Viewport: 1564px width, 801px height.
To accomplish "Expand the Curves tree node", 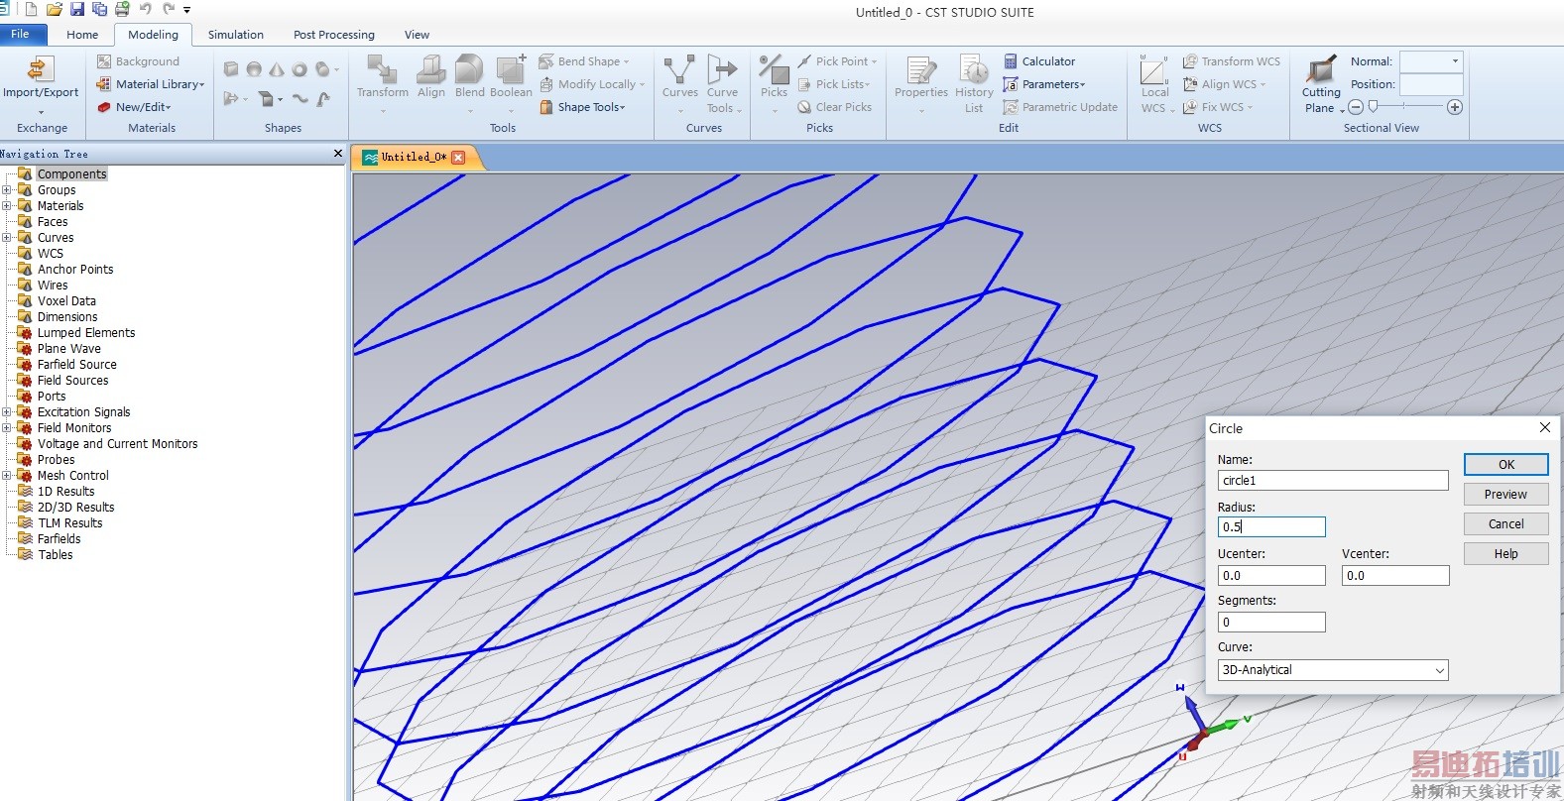I will pos(7,238).
